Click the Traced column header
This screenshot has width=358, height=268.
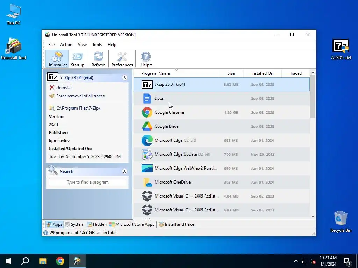coord(296,73)
